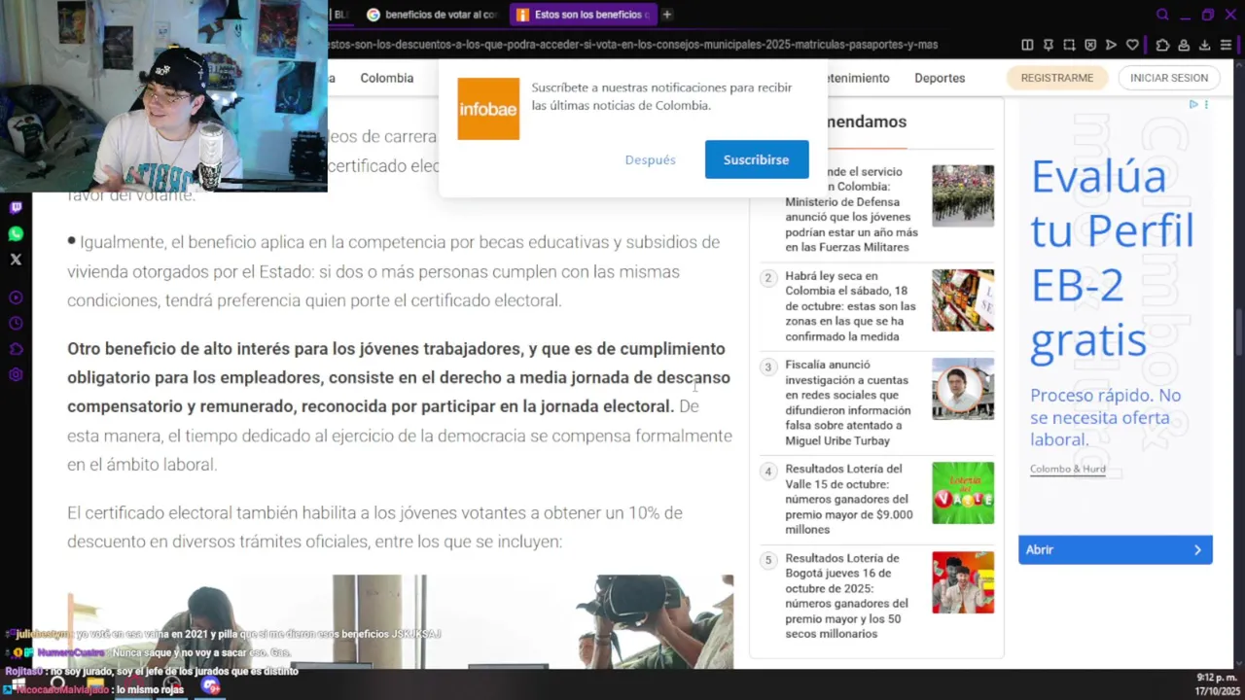The height and width of the screenshot is (700, 1245).
Task: Click the pin icon in address bar
Action: point(1049,45)
